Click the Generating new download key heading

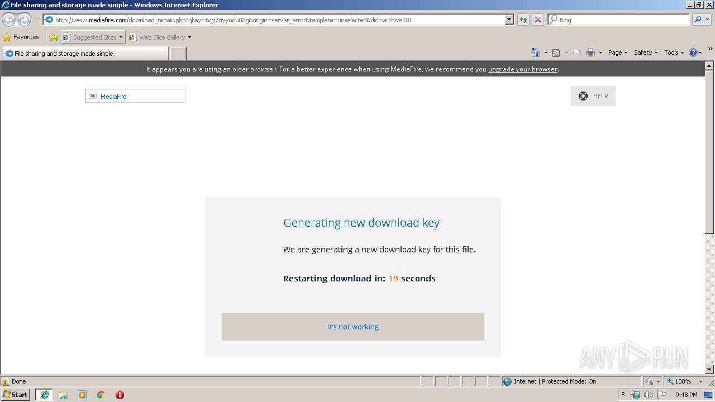[x=361, y=223]
